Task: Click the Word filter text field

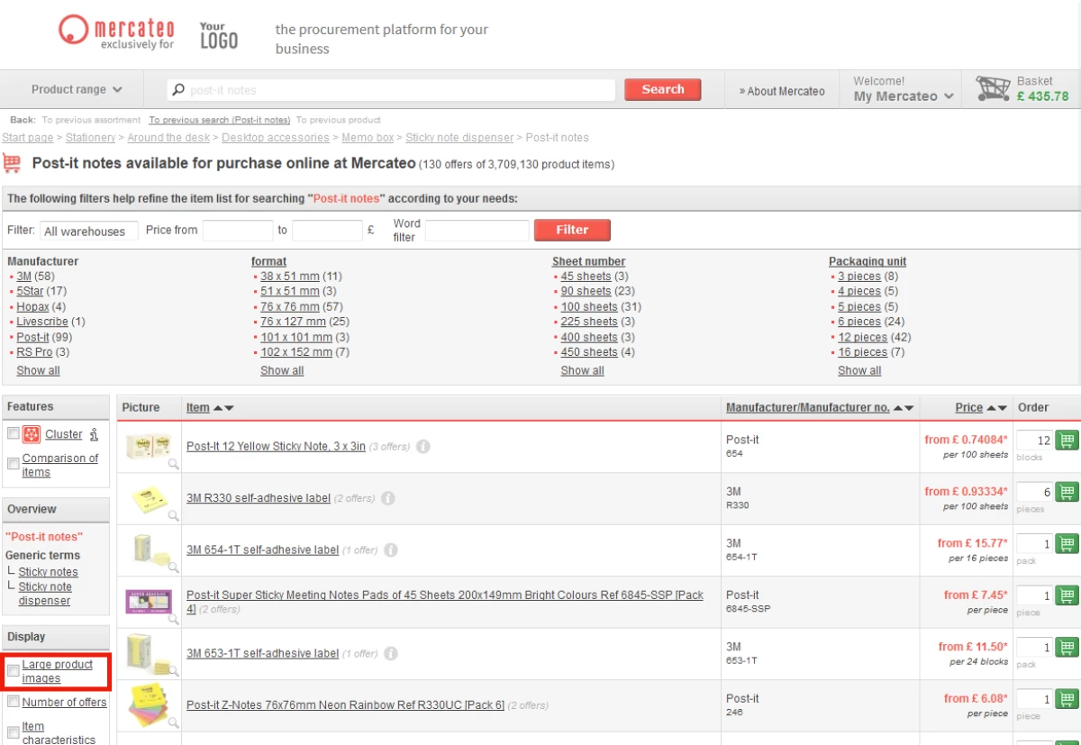Action: tap(477, 231)
